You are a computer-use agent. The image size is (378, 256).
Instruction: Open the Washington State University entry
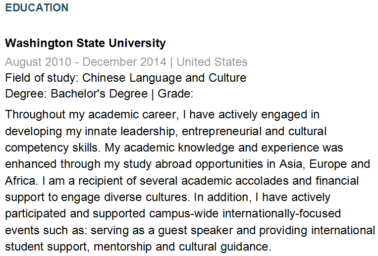(85, 43)
